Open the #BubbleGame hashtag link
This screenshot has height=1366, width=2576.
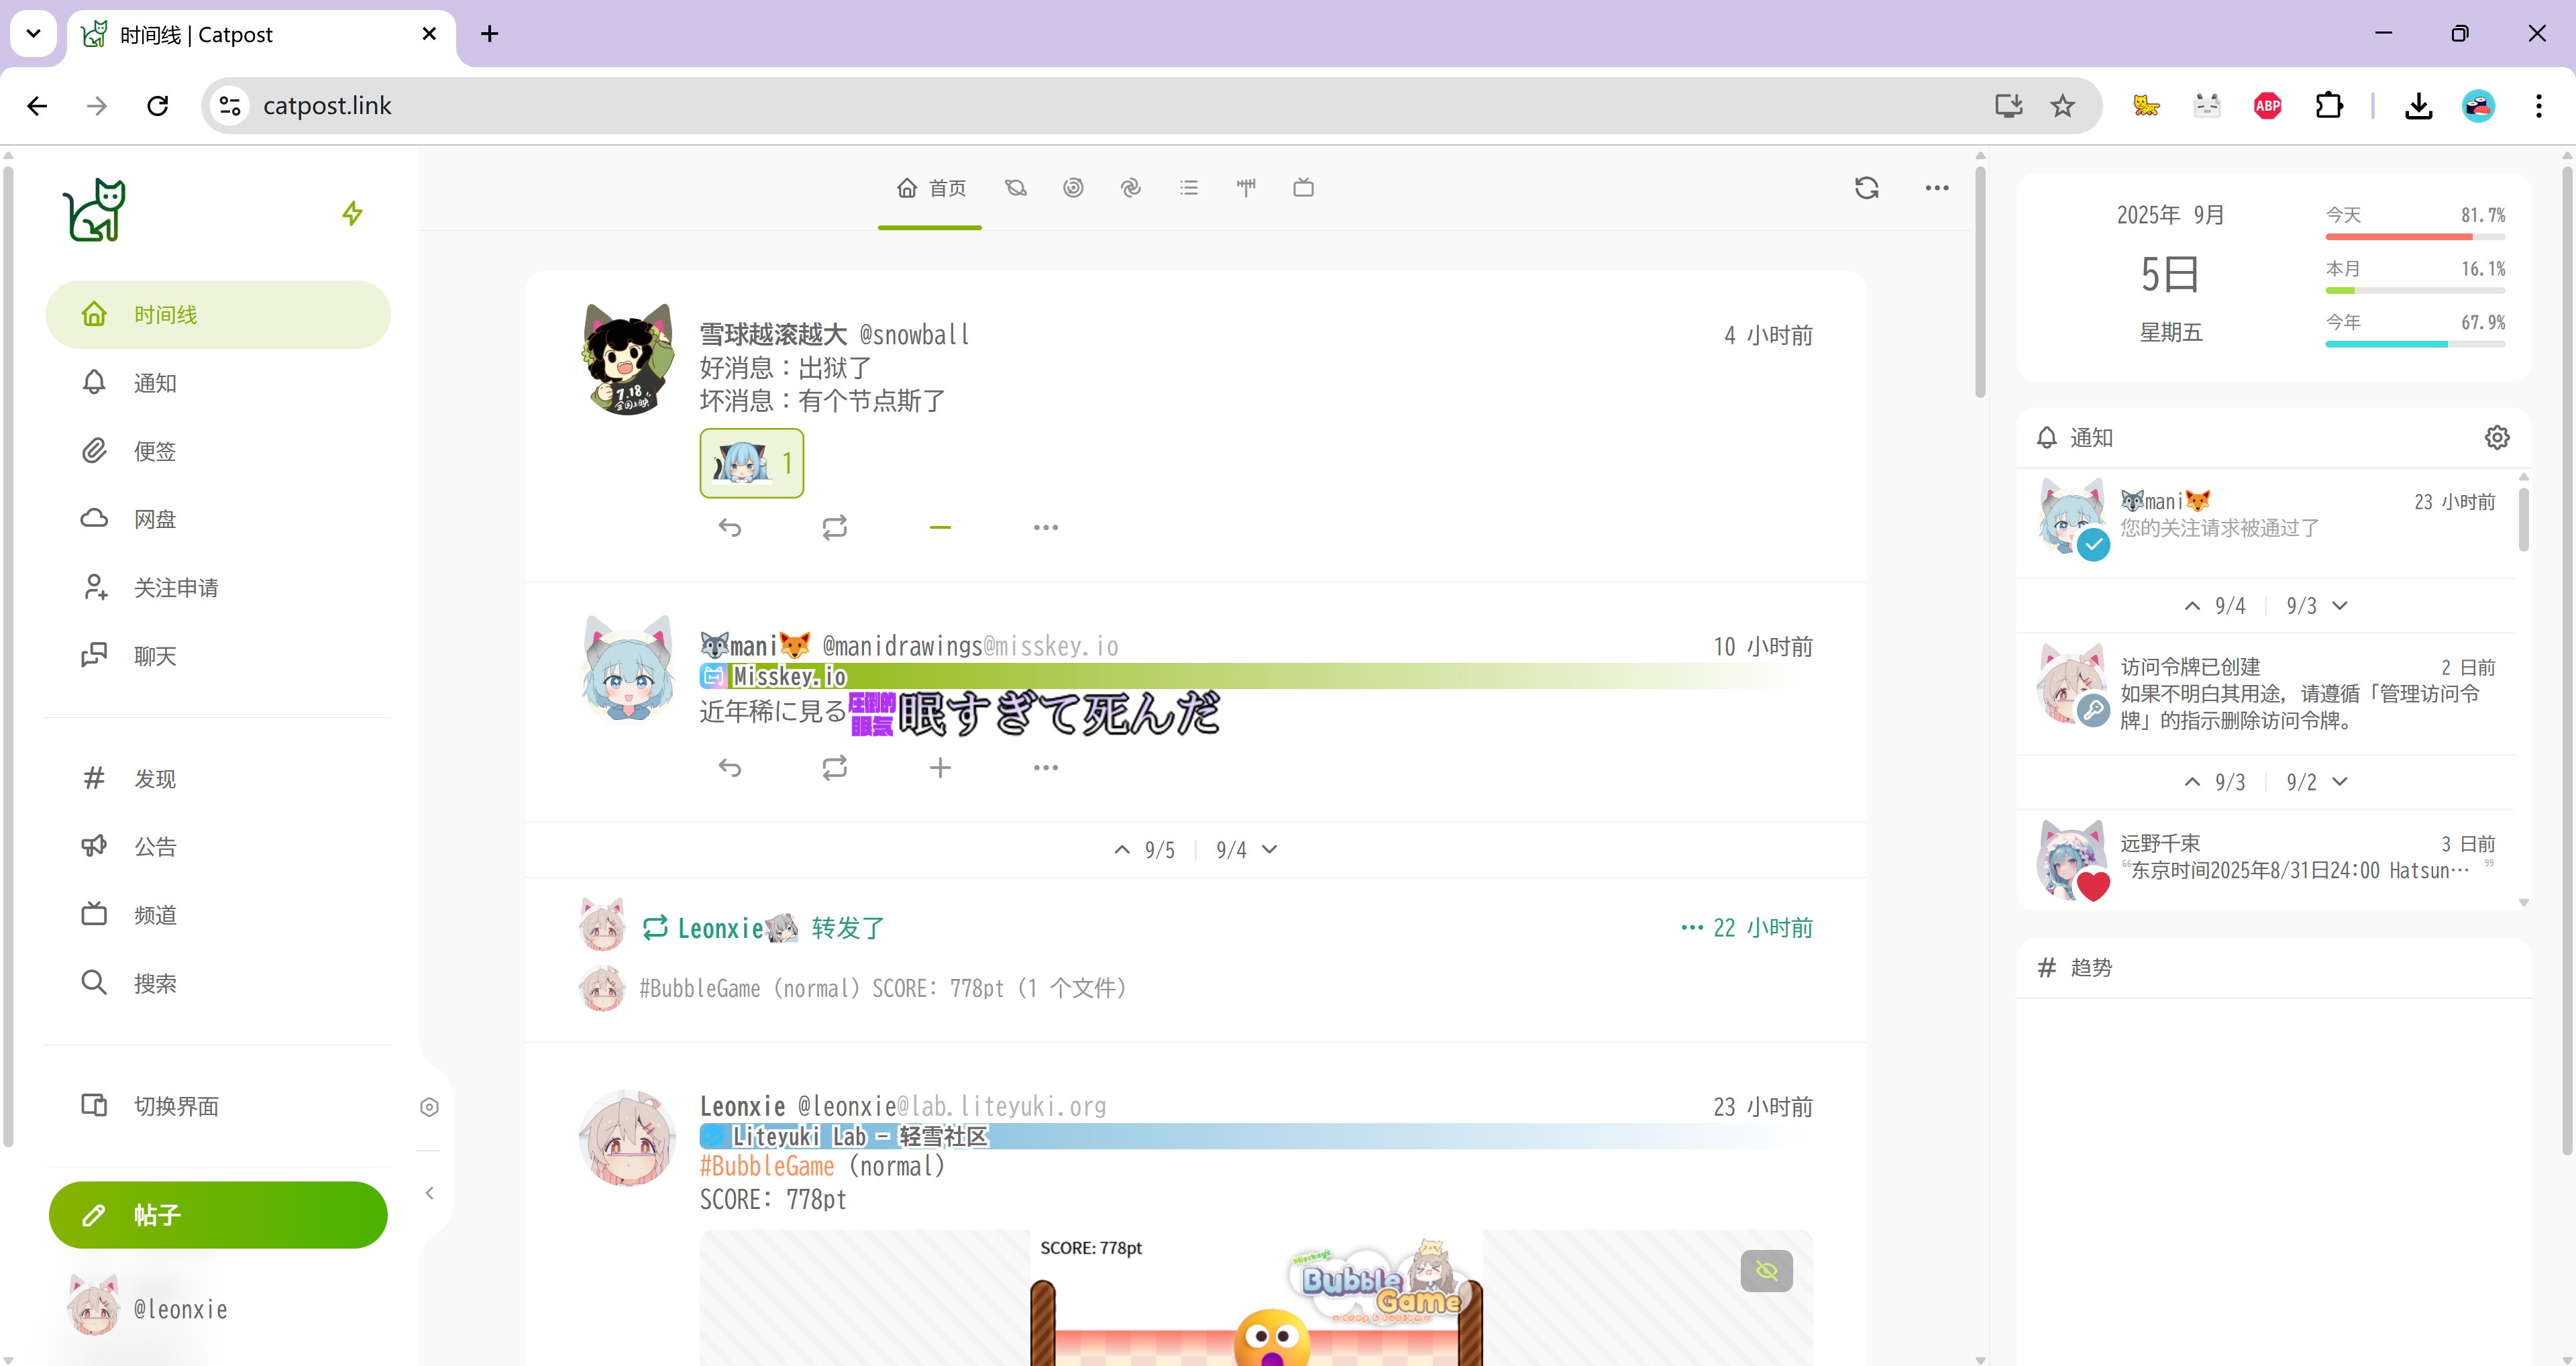766,1166
